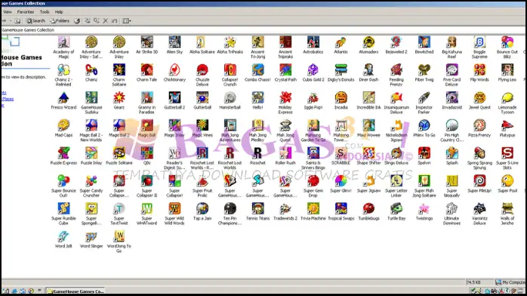Open the Chainz game icon

point(91,70)
